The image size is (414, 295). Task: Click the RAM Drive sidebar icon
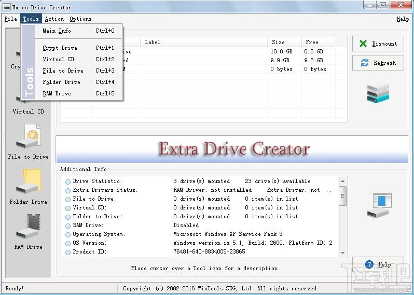(28, 227)
